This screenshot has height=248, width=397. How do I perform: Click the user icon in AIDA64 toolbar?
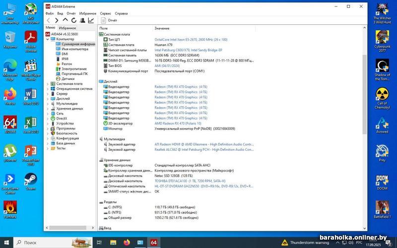coord(82,20)
